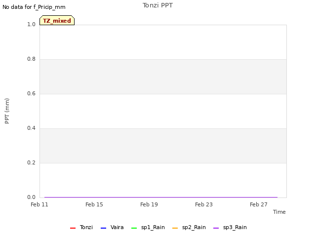This screenshot has width=316, height=237.
Task: Click the Feb 11 x-axis tick label
Action: tap(39, 204)
